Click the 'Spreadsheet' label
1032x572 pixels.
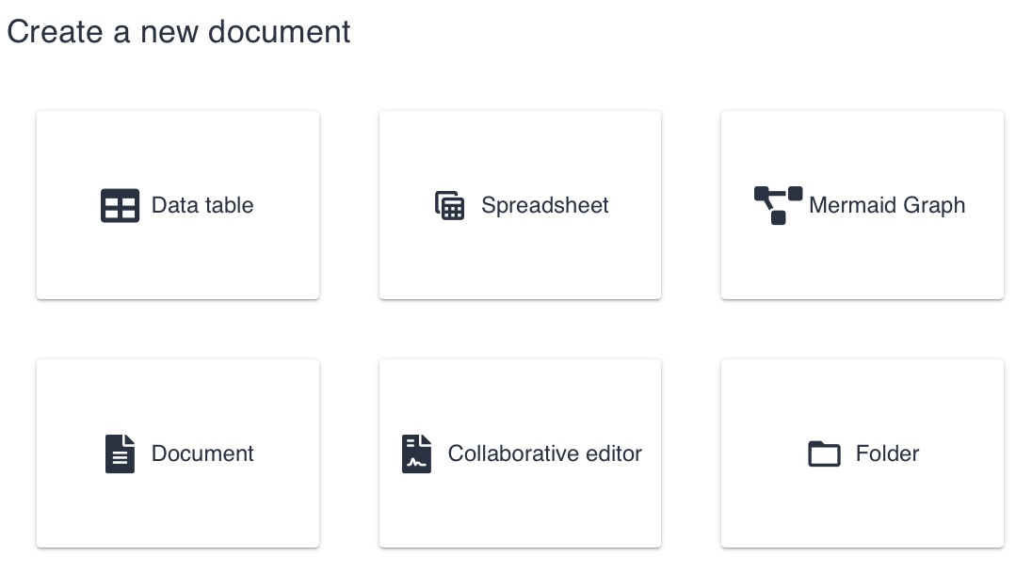(545, 205)
